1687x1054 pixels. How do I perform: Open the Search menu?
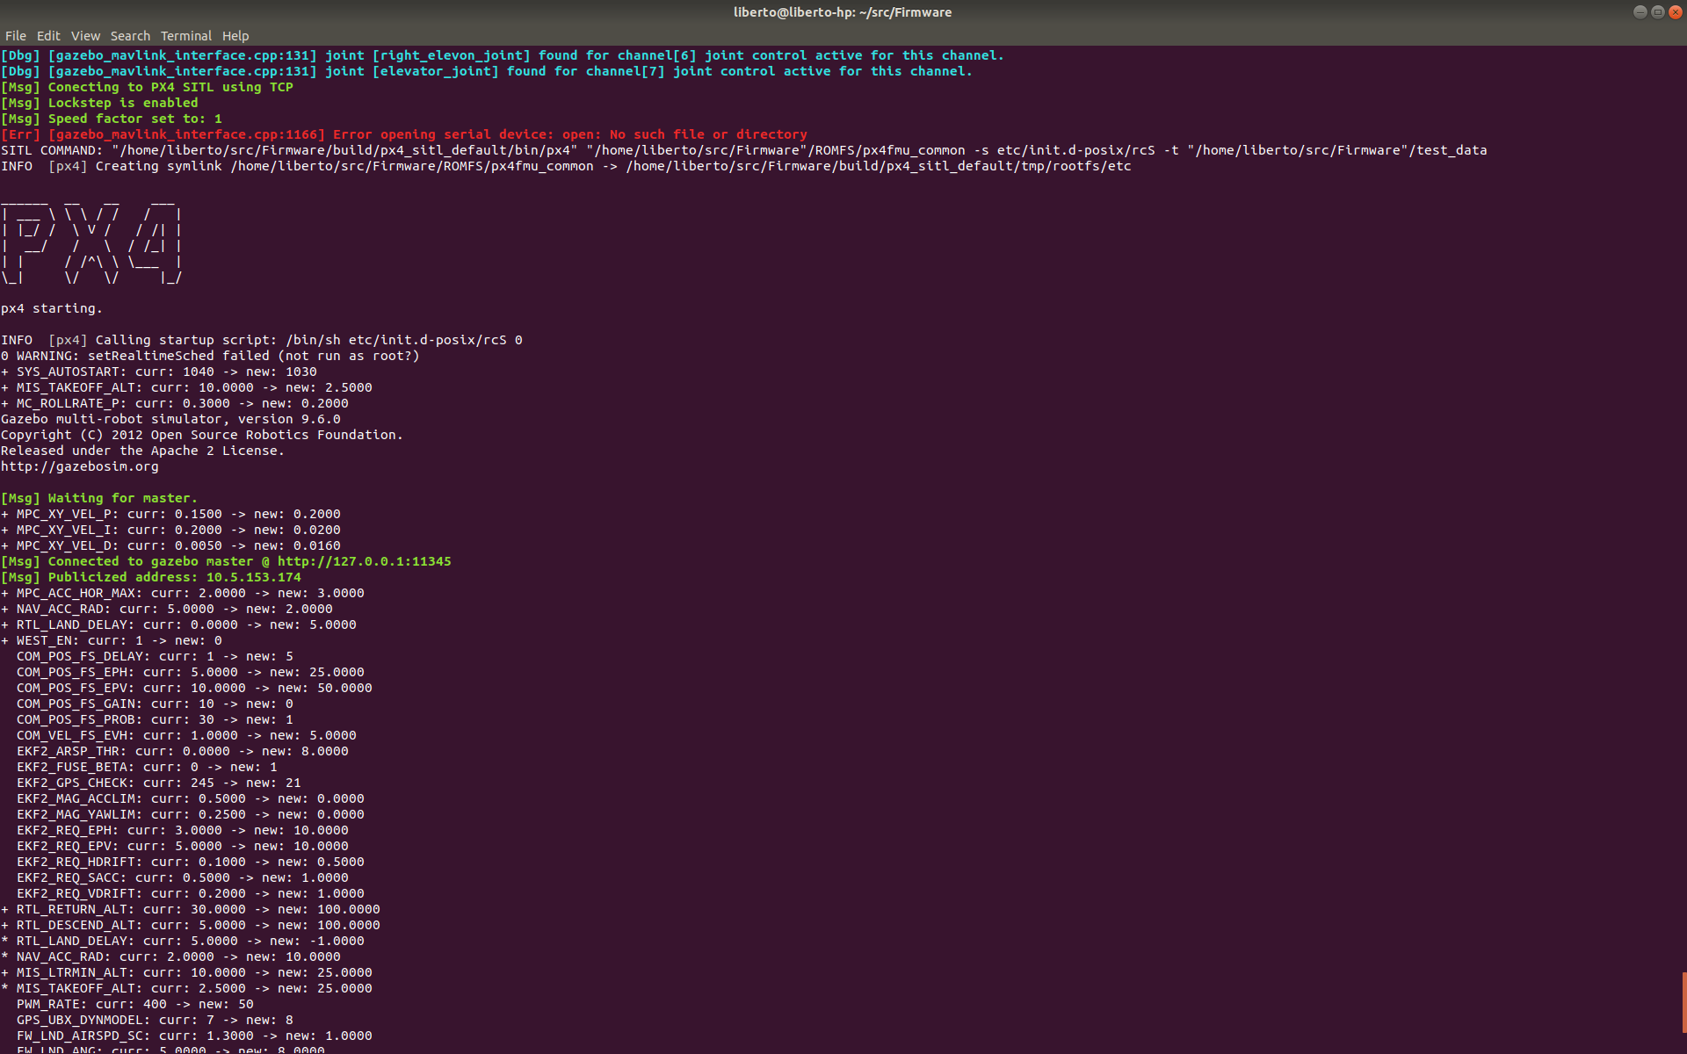pos(130,35)
